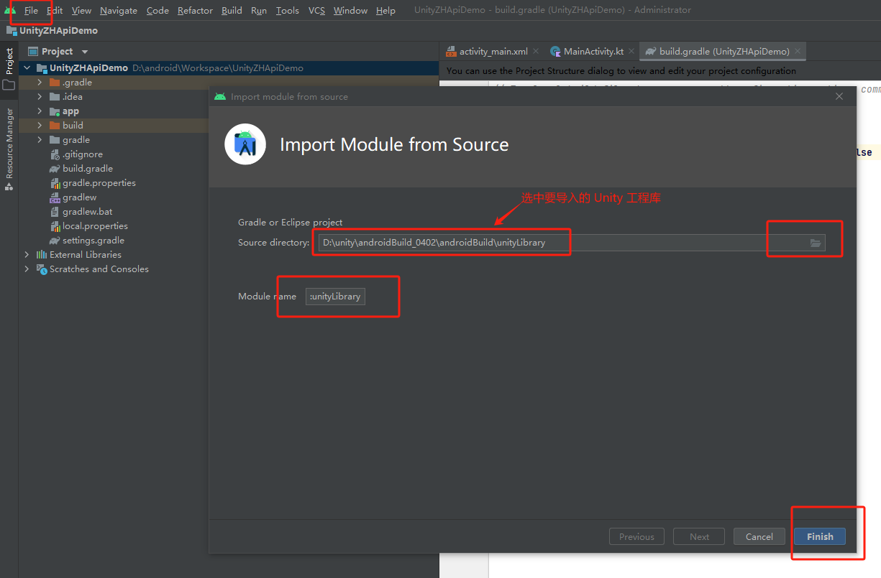Expand the app module folder
Screen dimensions: 881x578
[40, 111]
